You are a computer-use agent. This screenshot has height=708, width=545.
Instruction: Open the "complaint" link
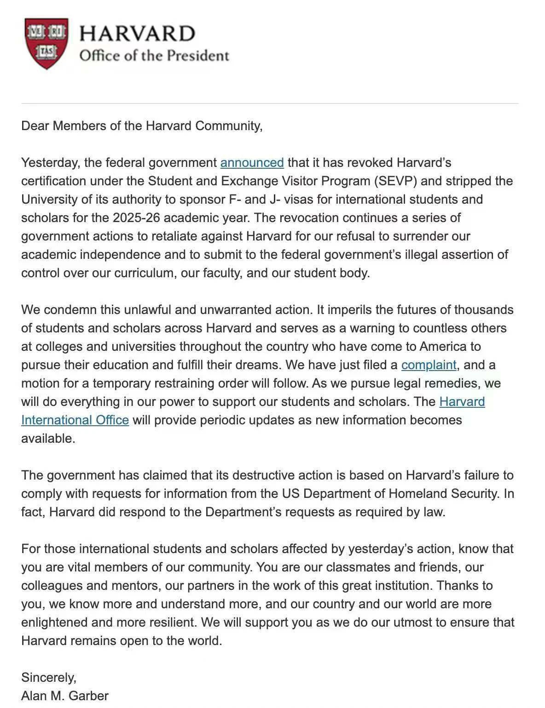pos(429,365)
